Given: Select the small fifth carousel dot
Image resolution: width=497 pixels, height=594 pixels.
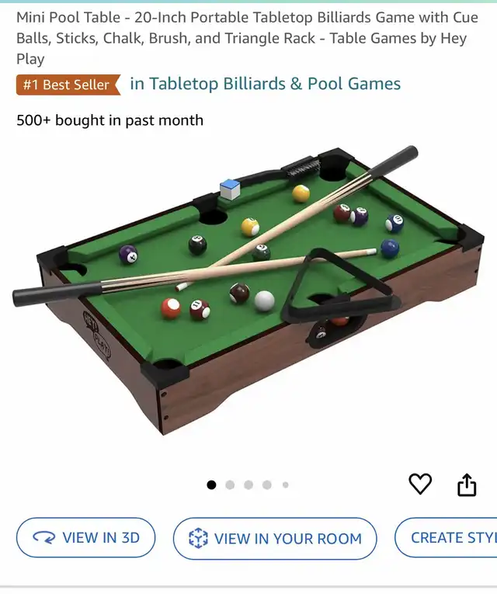Looking at the screenshot, I should pyautogui.click(x=286, y=485).
